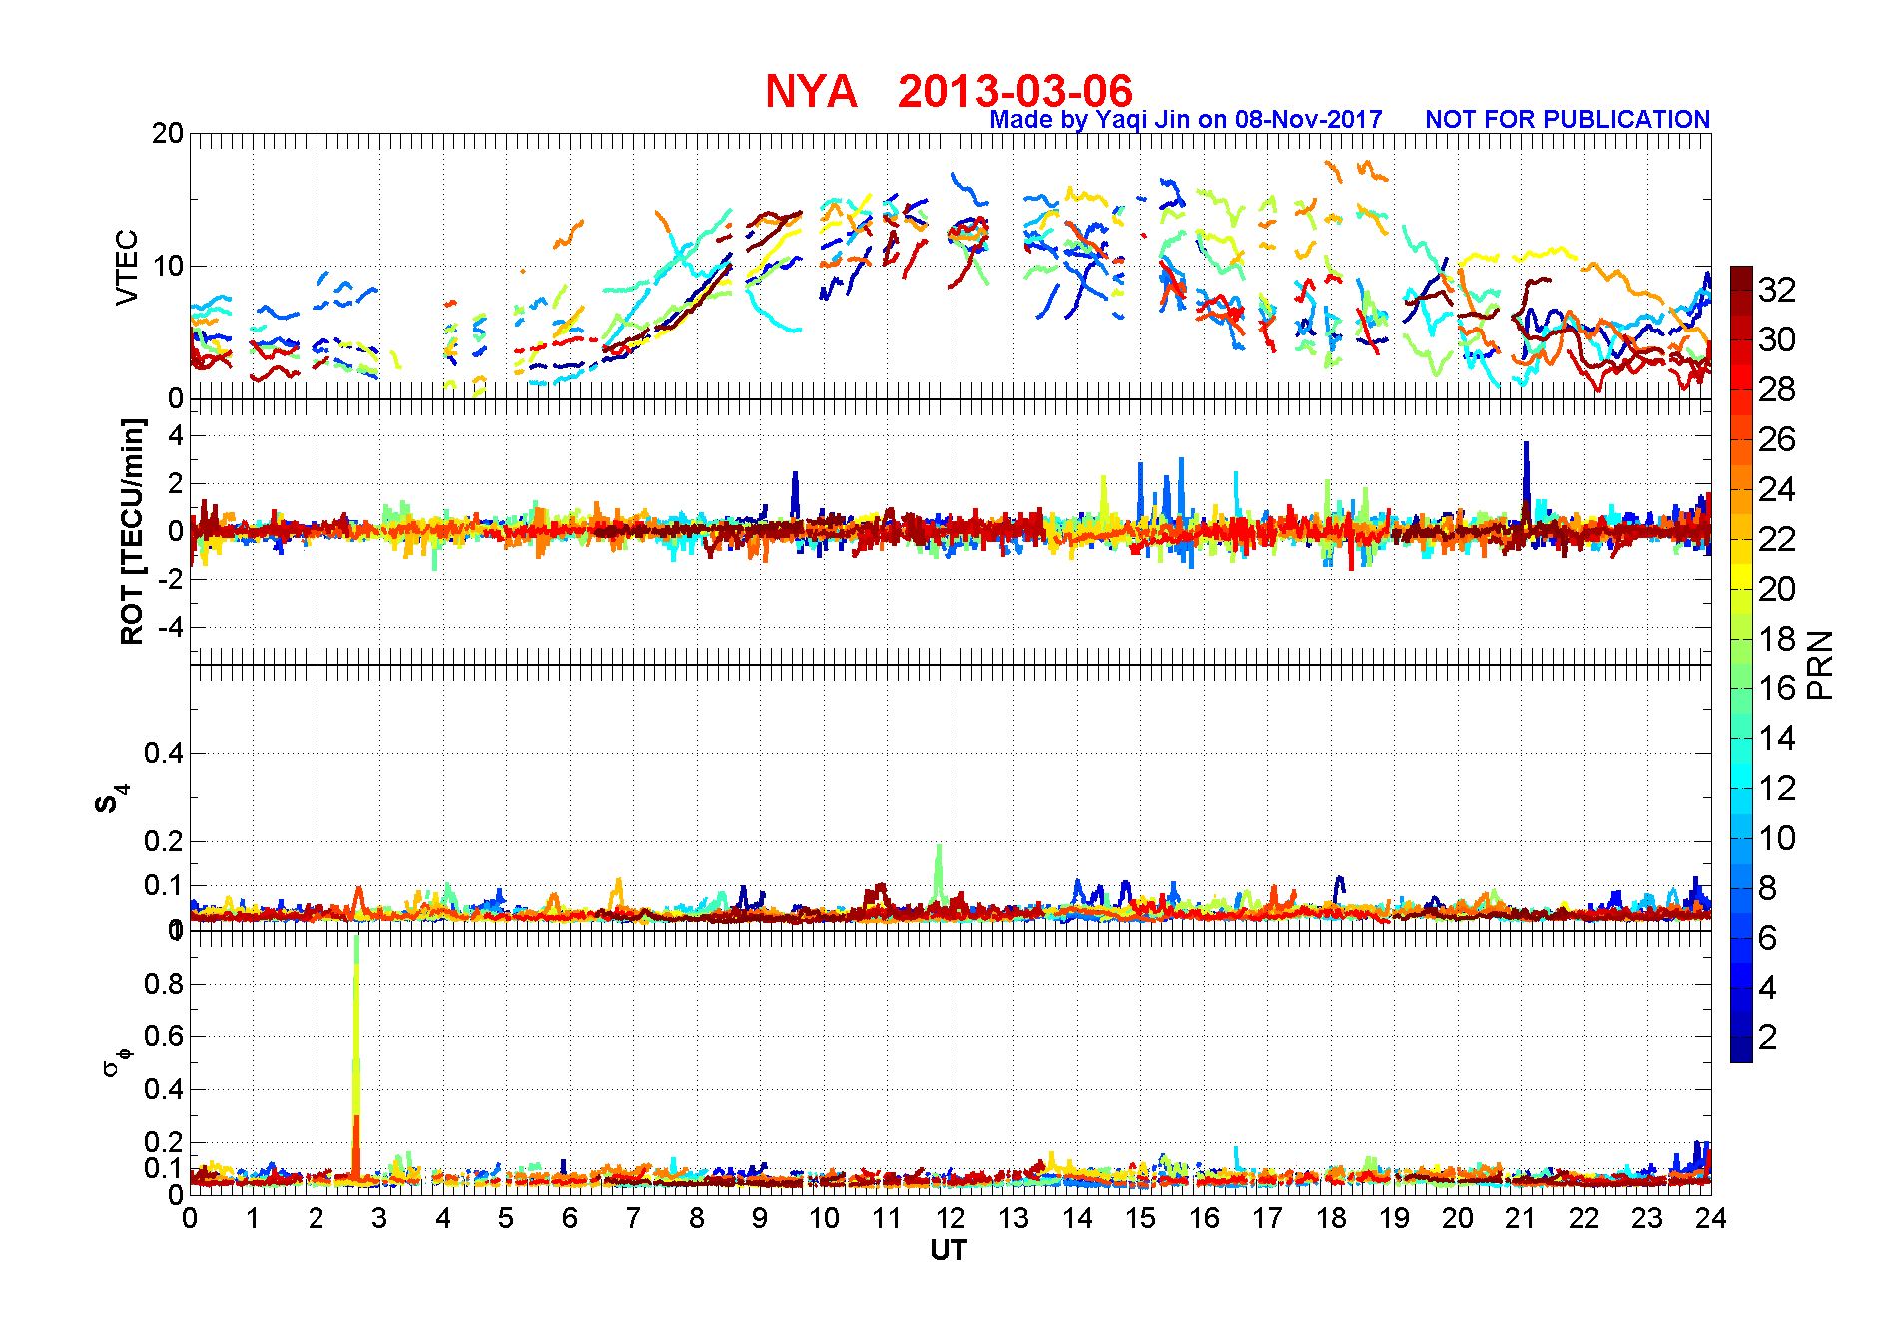
Task: Click the PRN colorbar tick label 8
Action: pyautogui.click(x=1768, y=888)
